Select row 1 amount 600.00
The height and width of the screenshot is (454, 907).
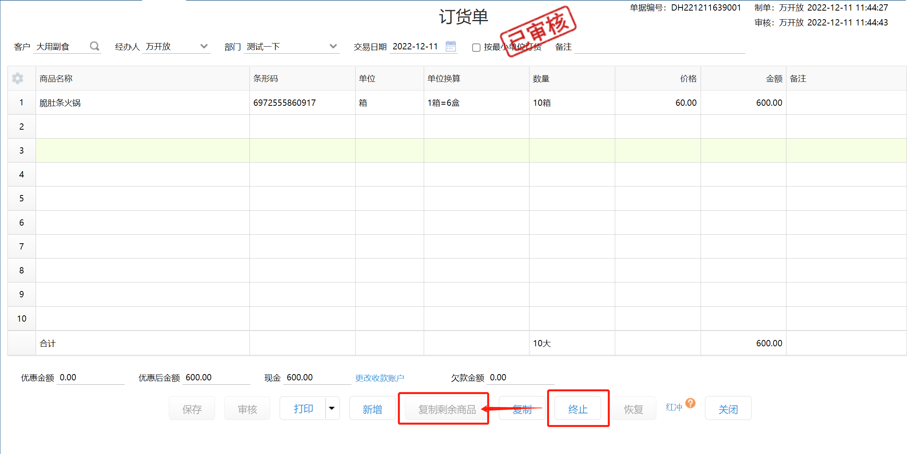(x=743, y=103)
